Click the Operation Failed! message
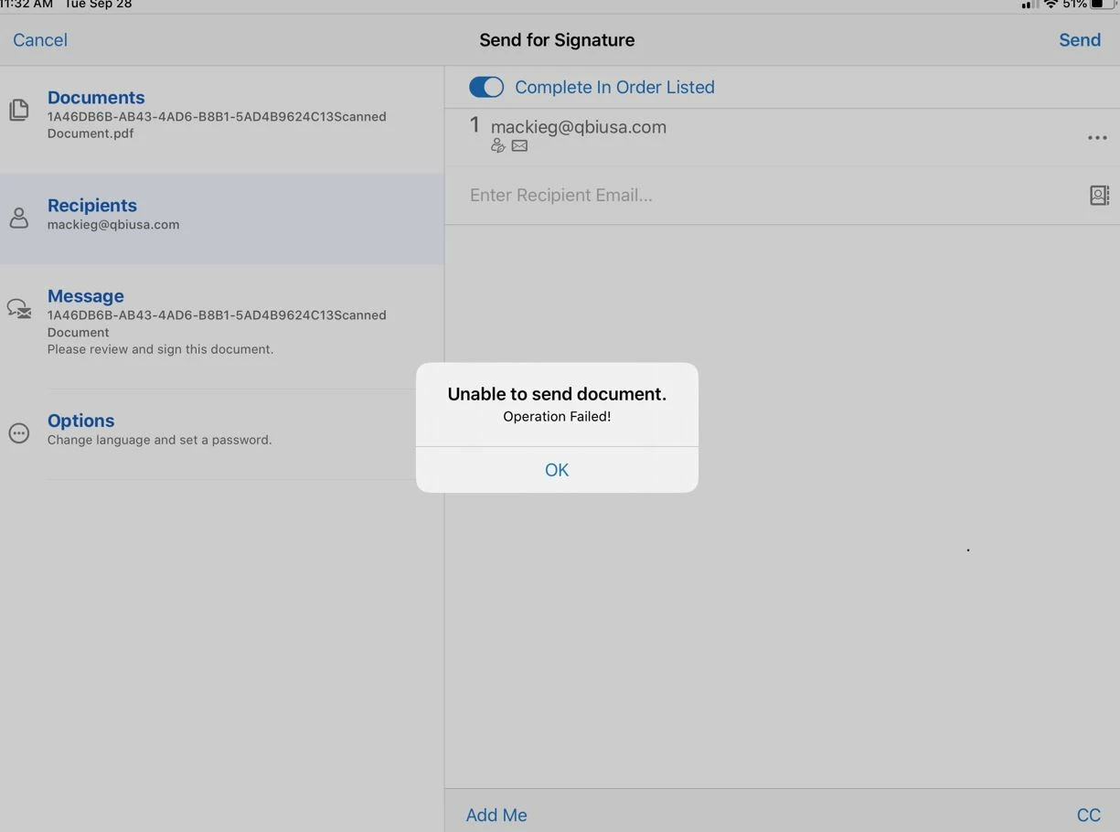This screenshot has height=832, width=1120. [x=557, y=416]
